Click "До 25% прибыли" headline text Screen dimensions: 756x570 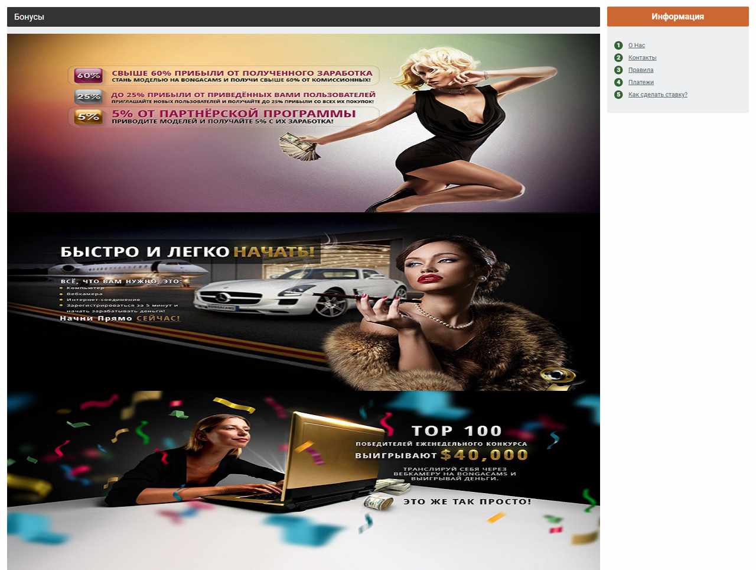(x=243, y=94)
